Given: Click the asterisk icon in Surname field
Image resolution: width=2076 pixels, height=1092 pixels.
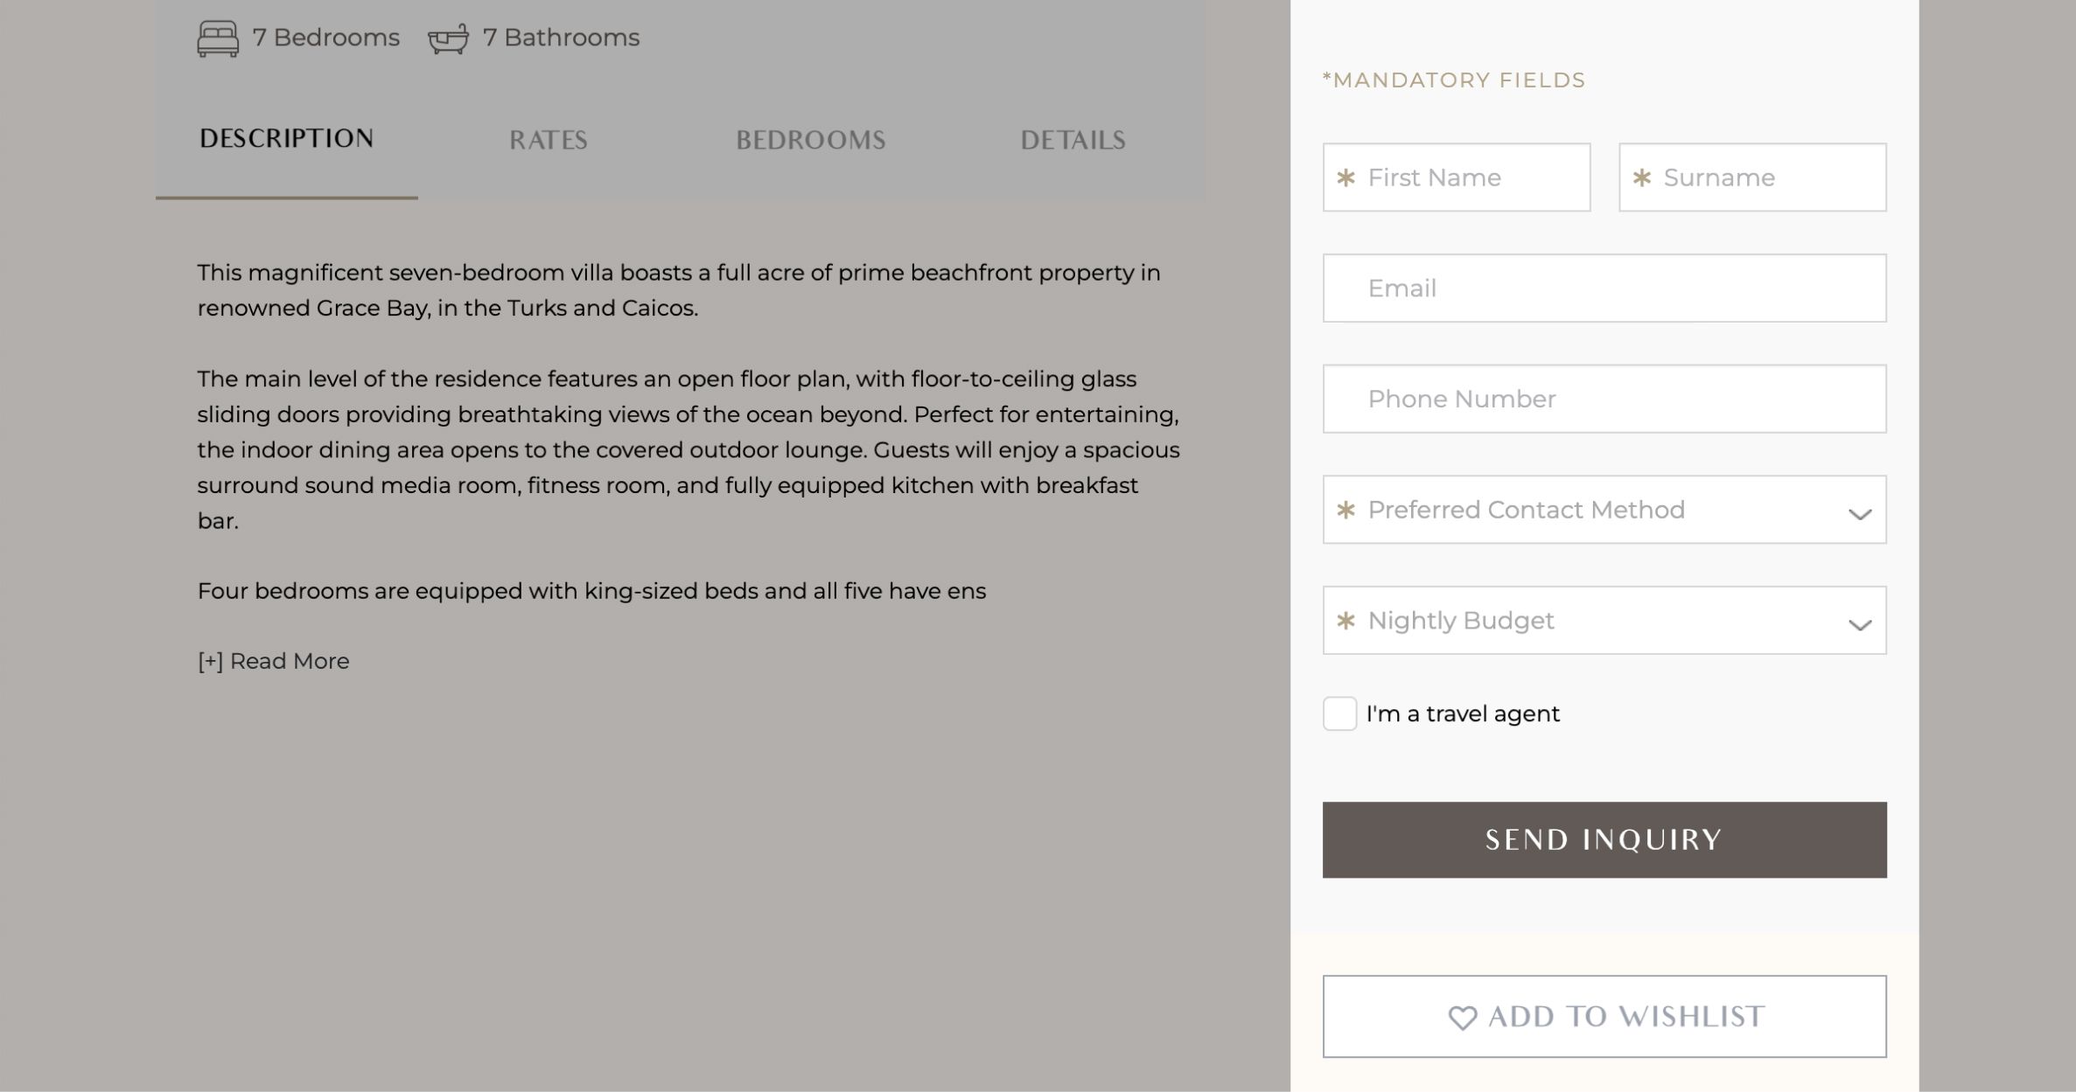Looking at the screenshot, I should click(1641, 178).
